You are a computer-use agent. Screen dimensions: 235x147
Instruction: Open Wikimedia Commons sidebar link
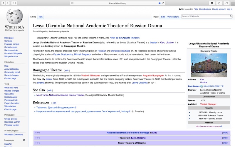click(14, 135)
